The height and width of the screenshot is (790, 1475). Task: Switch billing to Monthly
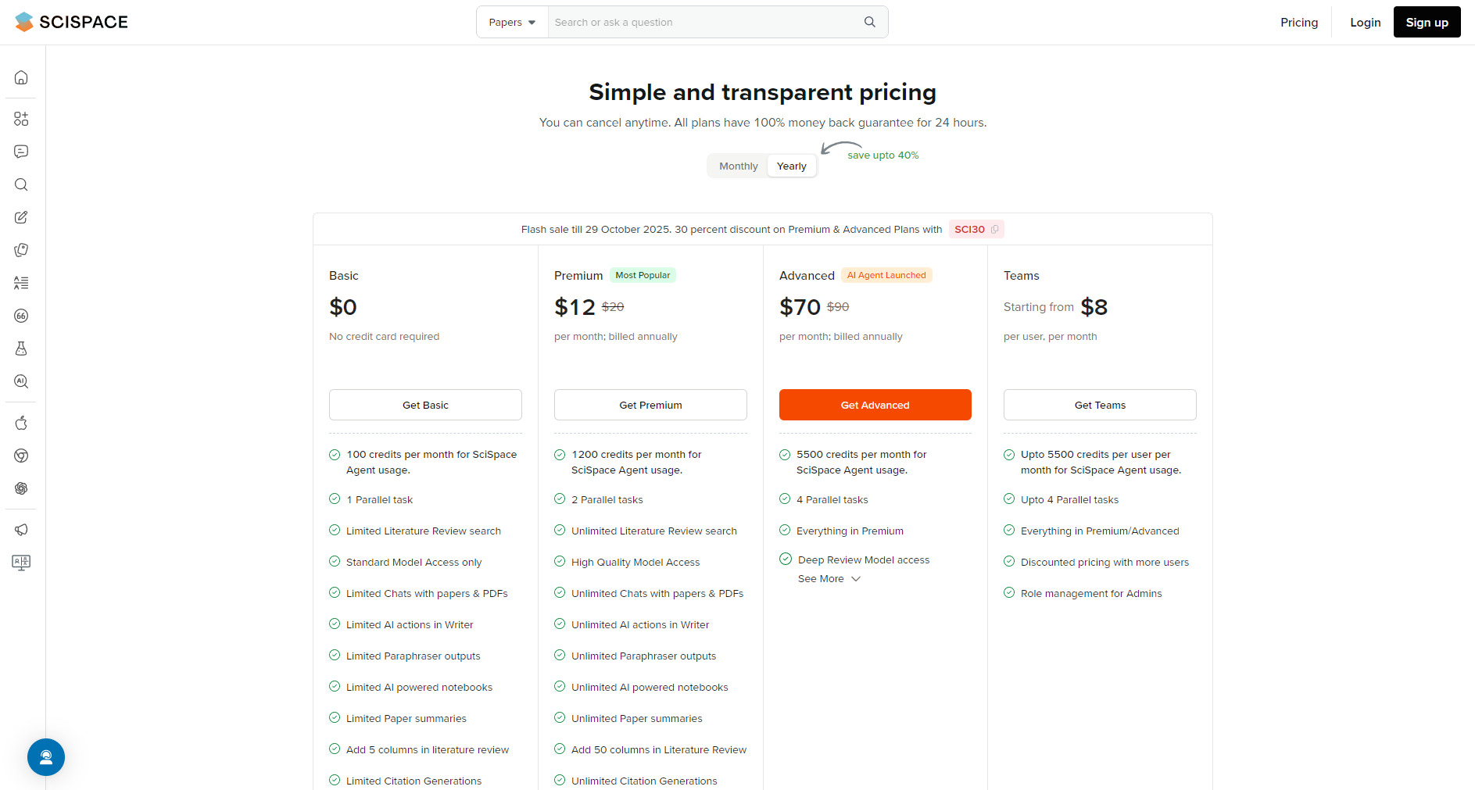point(738,166)
